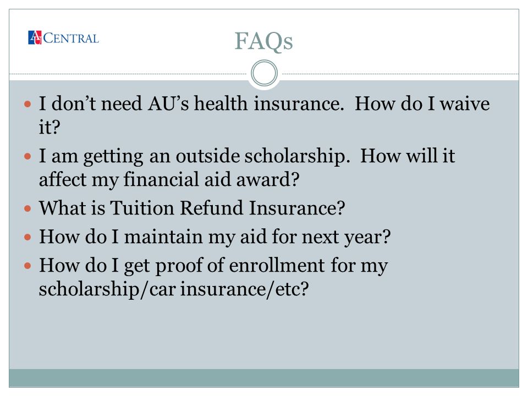Click the word "it?" under first question
Image resolution: width=528 pixels, height=396 pixels.
click(50, 127)
